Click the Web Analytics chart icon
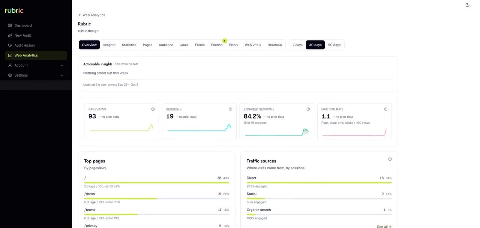This screenshot has width=480, height=228. 10,55
